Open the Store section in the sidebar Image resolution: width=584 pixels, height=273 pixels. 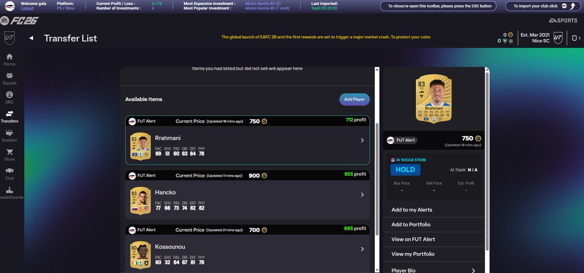10,154
